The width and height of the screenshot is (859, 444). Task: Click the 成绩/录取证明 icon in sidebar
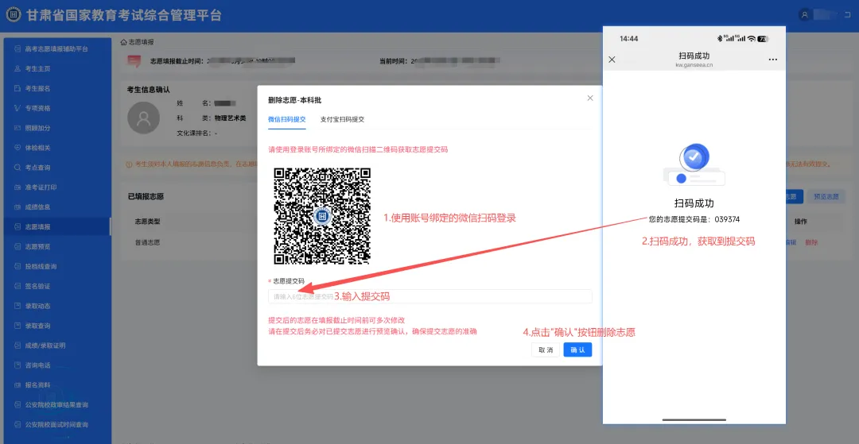click(x=17, y=346)
